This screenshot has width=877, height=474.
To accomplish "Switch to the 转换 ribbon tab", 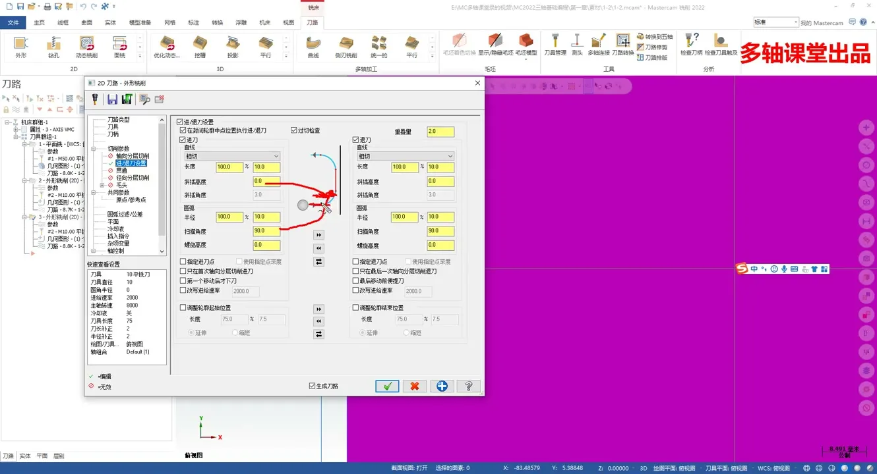I will (x=218, y=22).
